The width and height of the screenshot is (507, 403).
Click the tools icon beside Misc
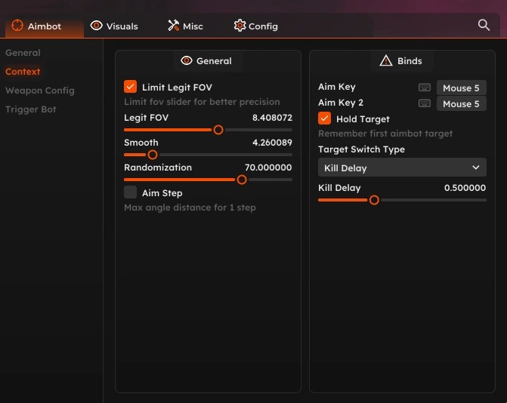tap(173, 26)
